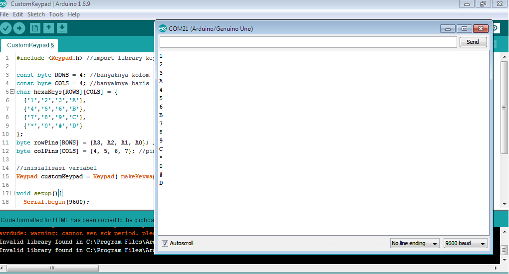Click the 'A' output line in serial monitor
Screen dimensions: 509x274
click(x=161, y=81)
